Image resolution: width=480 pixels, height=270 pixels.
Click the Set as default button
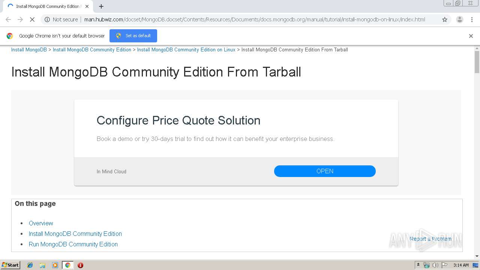tap(133, 36)
